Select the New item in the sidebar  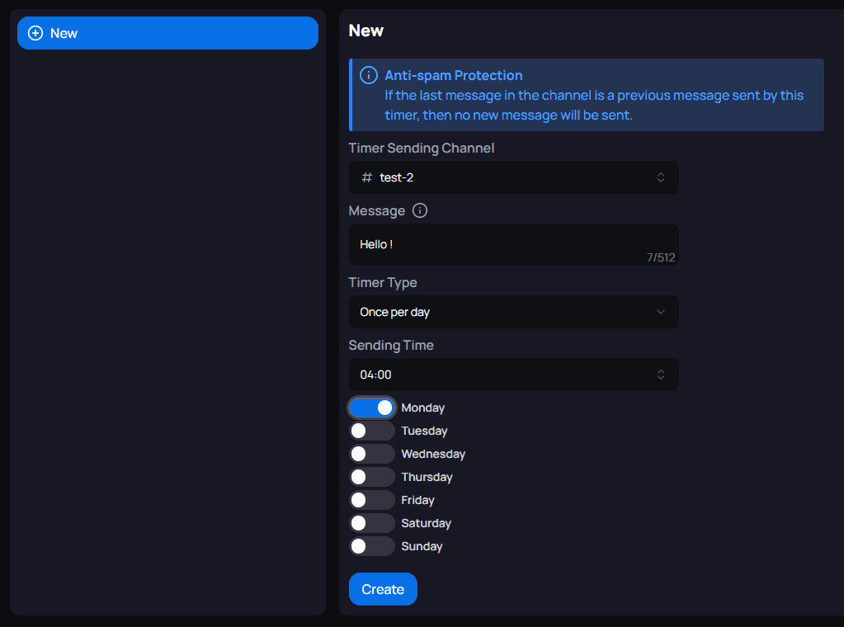(167, 33)
